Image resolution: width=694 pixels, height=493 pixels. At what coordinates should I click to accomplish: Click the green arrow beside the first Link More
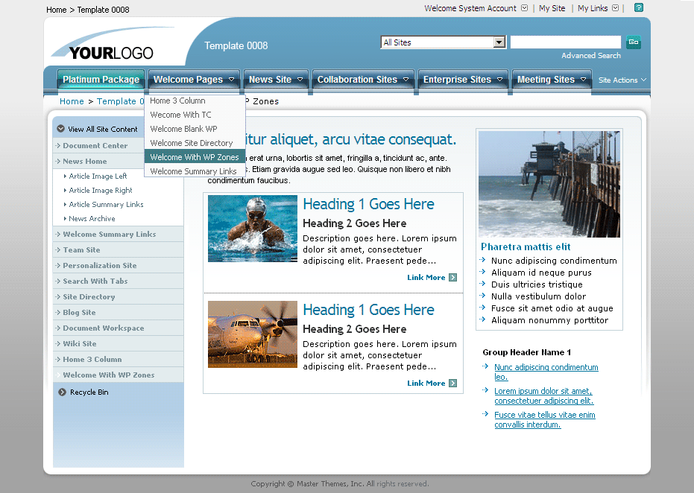(452, 277)
